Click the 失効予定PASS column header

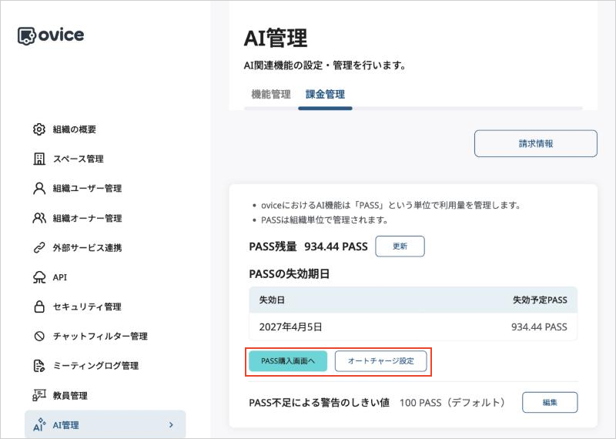540,300
